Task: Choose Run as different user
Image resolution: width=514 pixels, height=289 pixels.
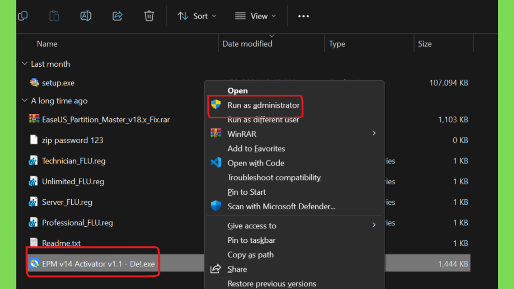Action: click(263, 119)
